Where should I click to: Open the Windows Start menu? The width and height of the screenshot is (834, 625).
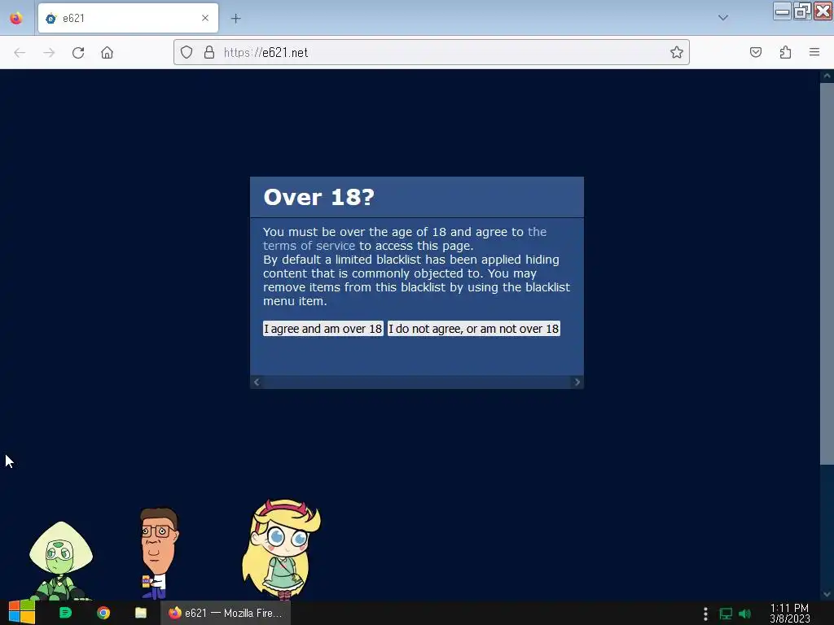pyautogui.click(x=21, y=613)
